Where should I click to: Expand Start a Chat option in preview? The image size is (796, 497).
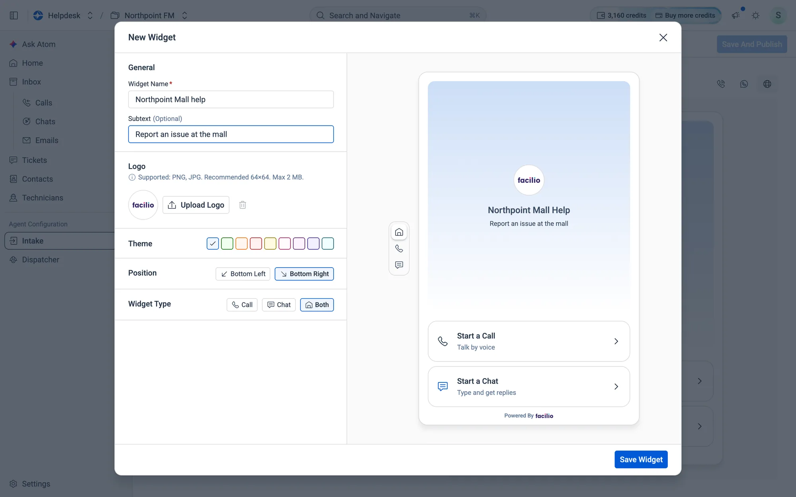pyautogui.click(x=529, y=386)
